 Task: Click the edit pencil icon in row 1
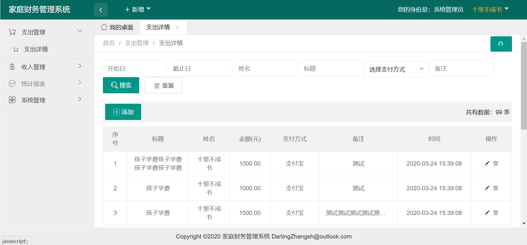[x=487, y=163]
